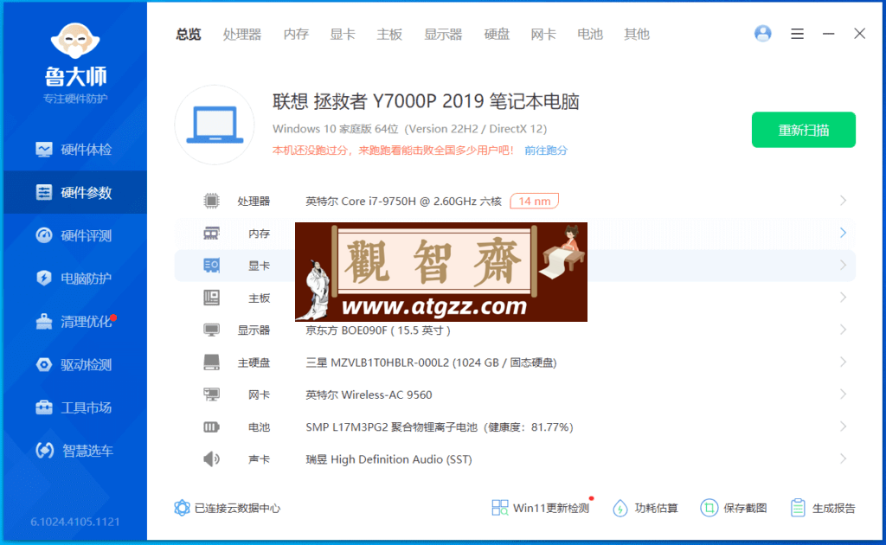Expand the 显示器 row chevron
Viewport: 886px width, 545px height.
[x=843, y=330]
